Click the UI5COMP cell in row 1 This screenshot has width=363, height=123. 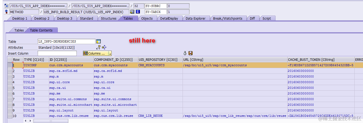pos(36,65)
